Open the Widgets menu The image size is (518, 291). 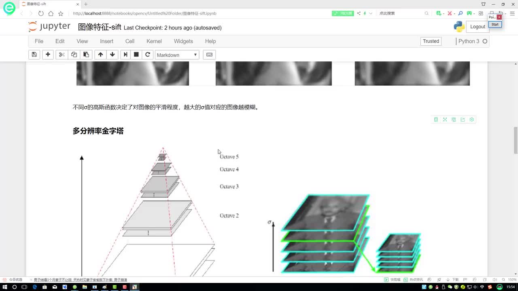[183, 41]
